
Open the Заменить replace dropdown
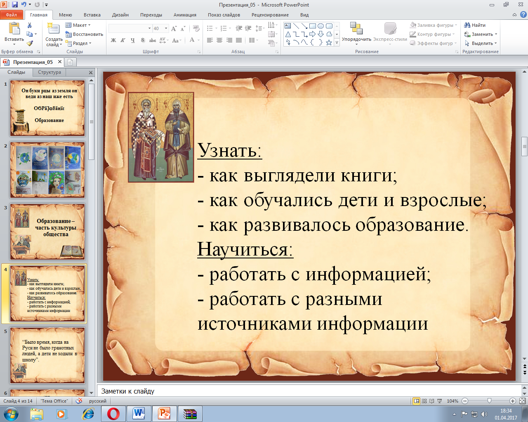tap(481, 34)
